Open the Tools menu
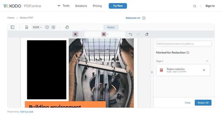222x117 pixels. (66, 6)
